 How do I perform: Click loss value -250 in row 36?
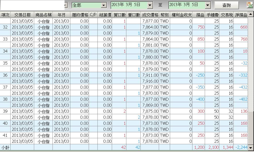[200, 75]
